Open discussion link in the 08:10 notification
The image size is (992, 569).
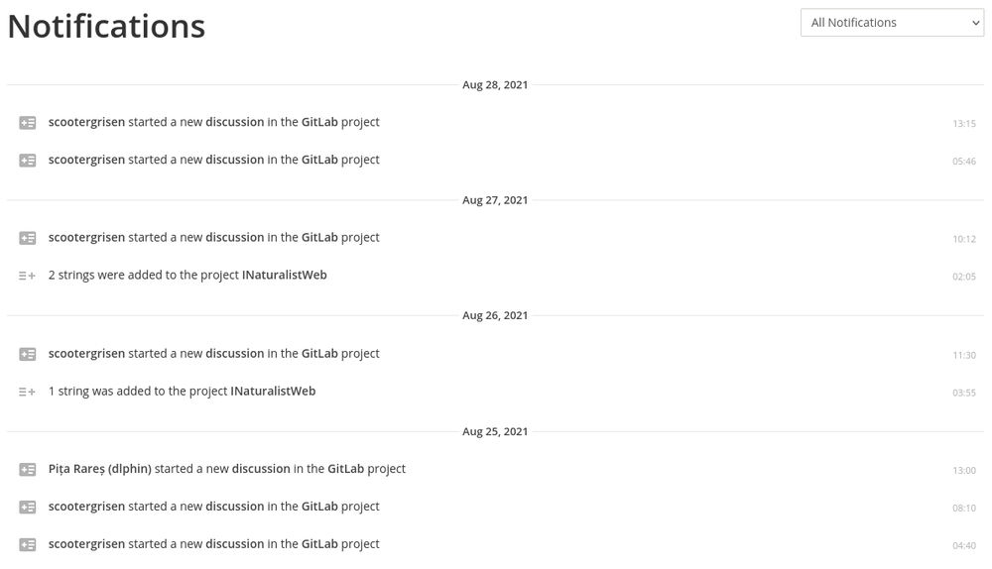coord(235,507)
